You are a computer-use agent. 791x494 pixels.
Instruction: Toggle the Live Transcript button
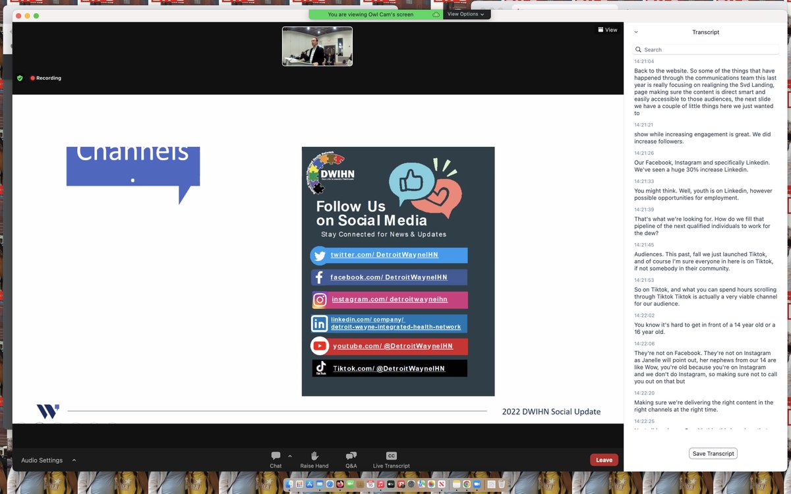point(392,459)
